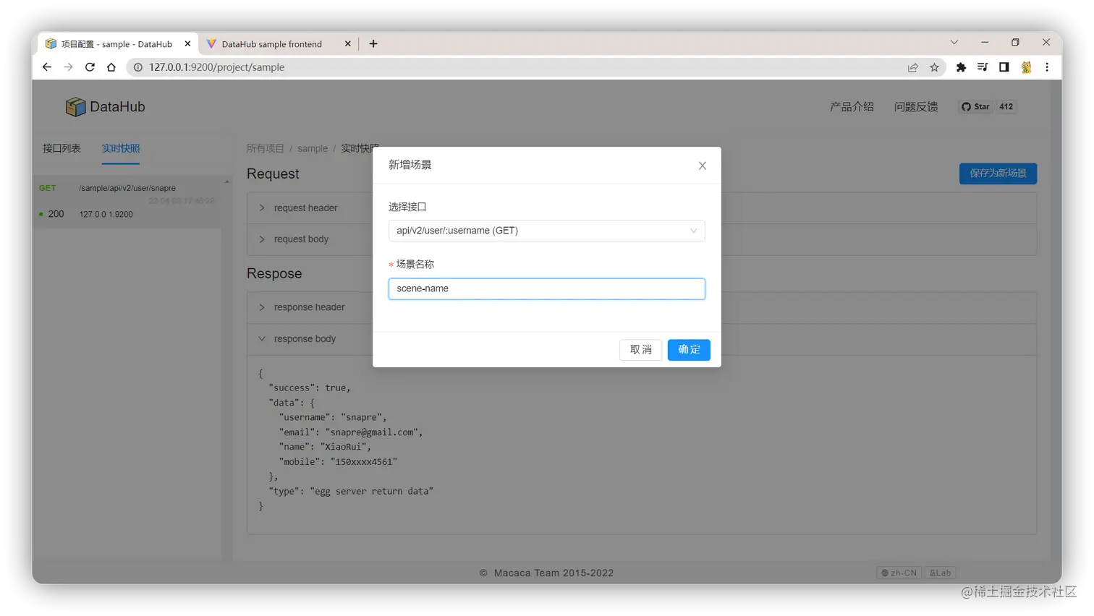This screenshot has height=616, width=1094.
Task: Click the share icon in the address bar
Action: click(913, 67)
